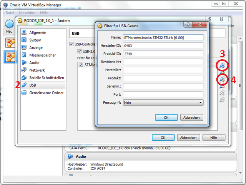The image size is (246, 185).
Task: Open the Hilfe menu
Action: [x=44, y=13]
